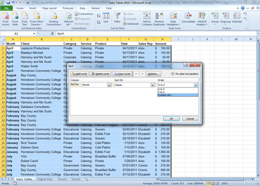Switch to the Page Layout tab
This screenshot has width=260, height=186.
(x=49, y=8)
